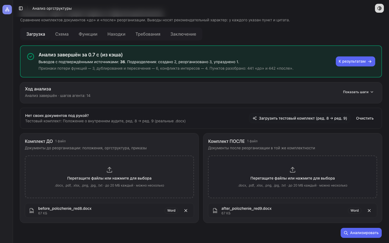Switch to the Функции tab
Screen dimensions: 389x243
tap(88, 34)
